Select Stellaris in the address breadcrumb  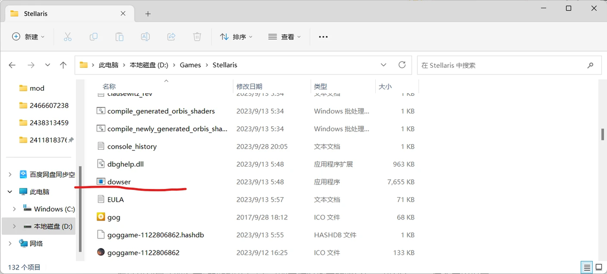(225, 65)
